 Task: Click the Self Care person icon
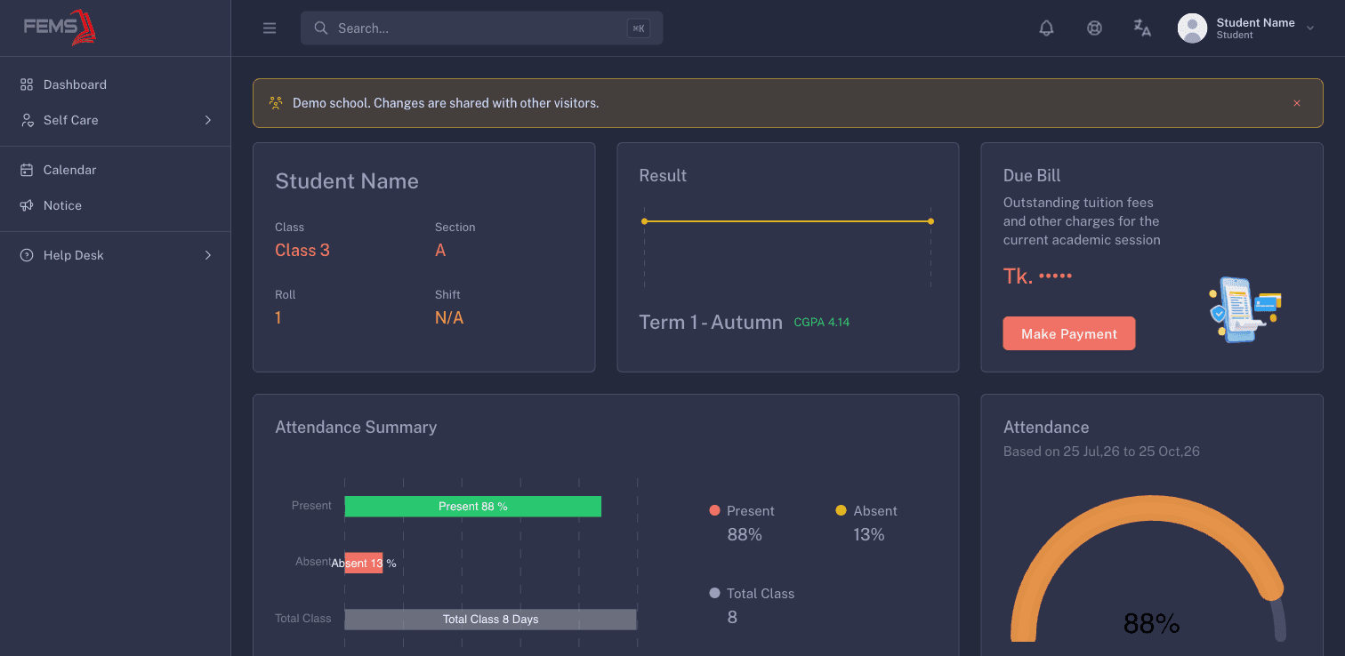click(27, 120)
